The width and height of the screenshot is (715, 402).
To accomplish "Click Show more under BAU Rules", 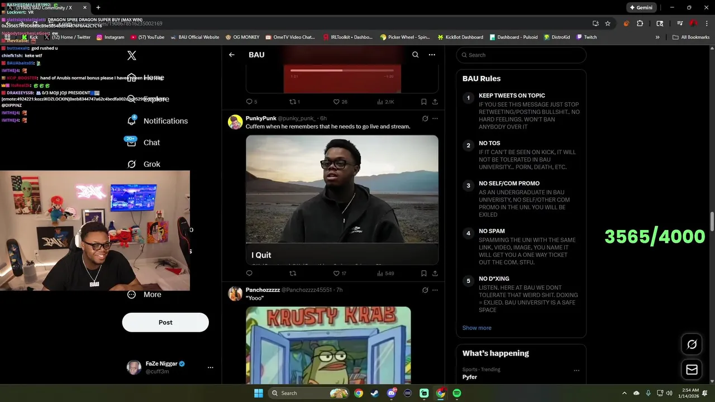I will [477, 328].
